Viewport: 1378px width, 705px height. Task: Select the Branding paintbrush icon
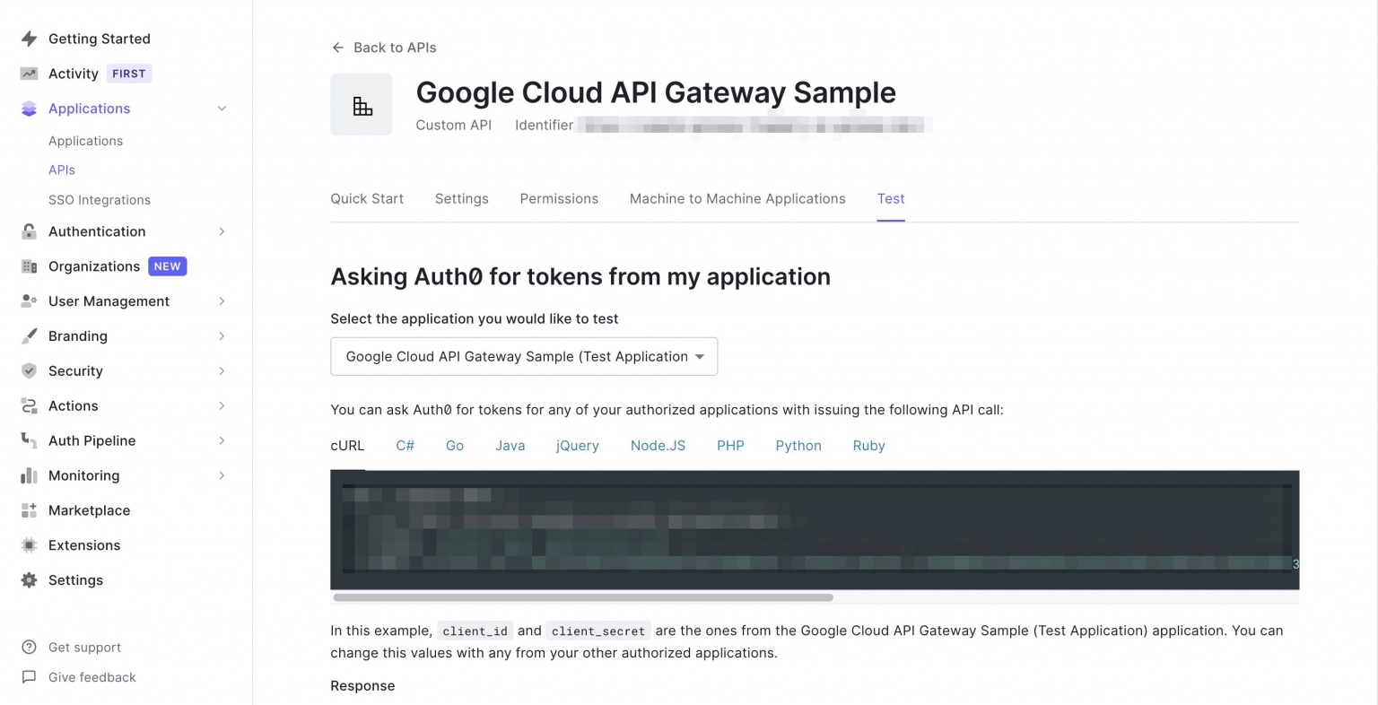click(29, 335)
